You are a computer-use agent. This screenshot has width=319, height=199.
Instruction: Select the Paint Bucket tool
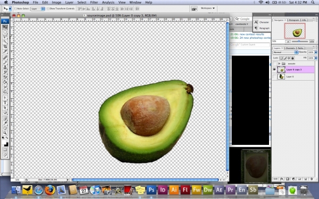(x=5, y=82)
